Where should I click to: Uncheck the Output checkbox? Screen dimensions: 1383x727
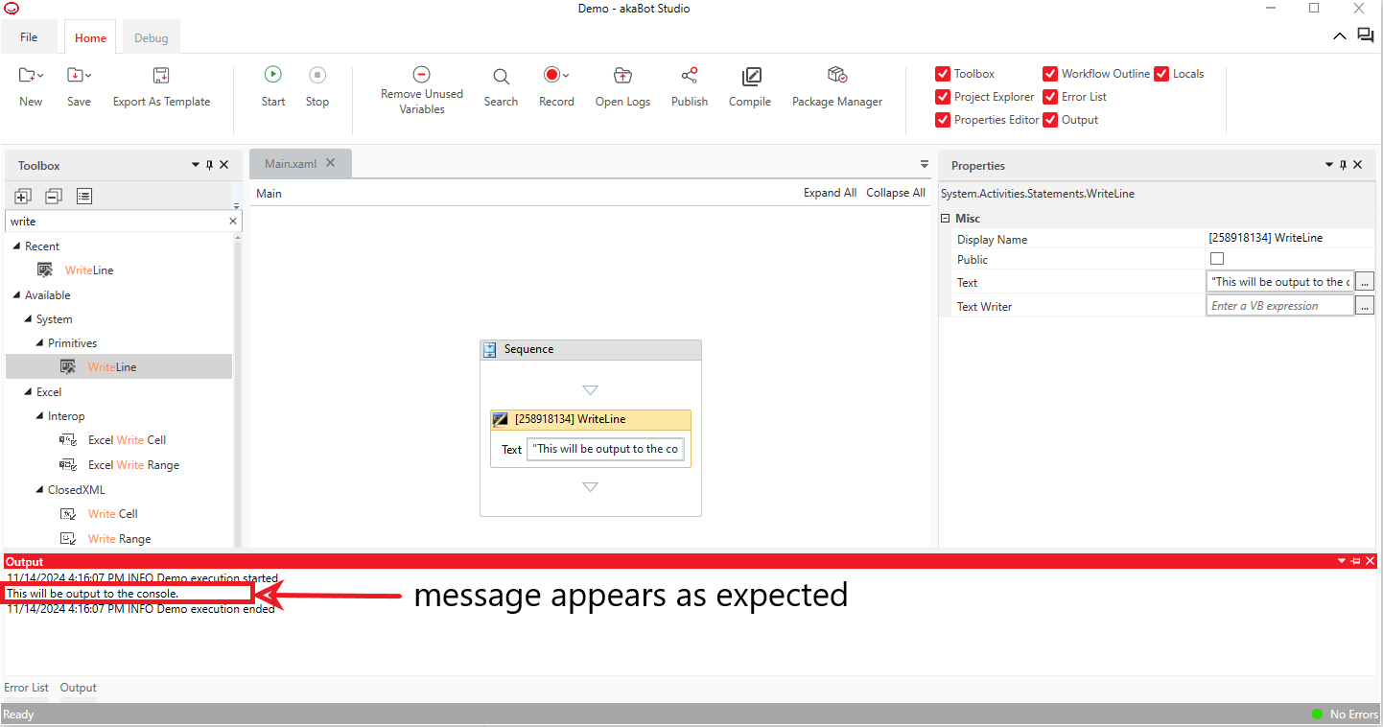pyautogui.click(x=1050, y=120)
